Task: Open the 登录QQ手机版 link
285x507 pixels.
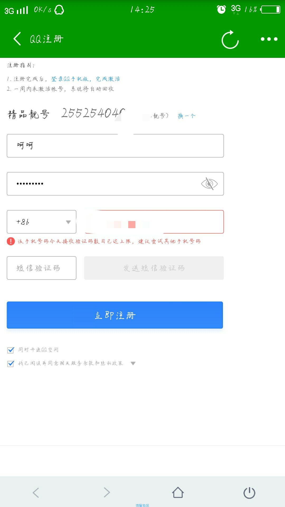Action: [x=70, y=79]
